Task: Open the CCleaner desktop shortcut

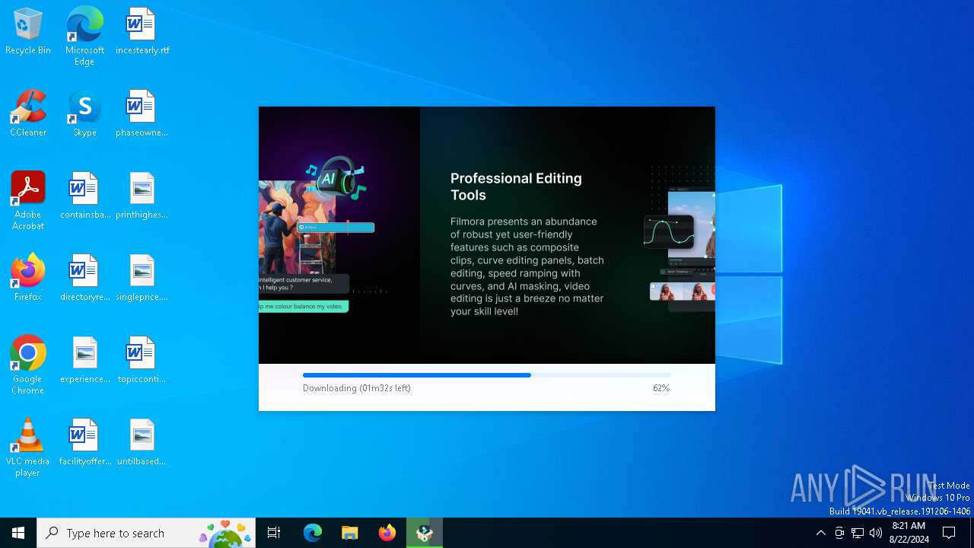Action: [x=28, y=113]
